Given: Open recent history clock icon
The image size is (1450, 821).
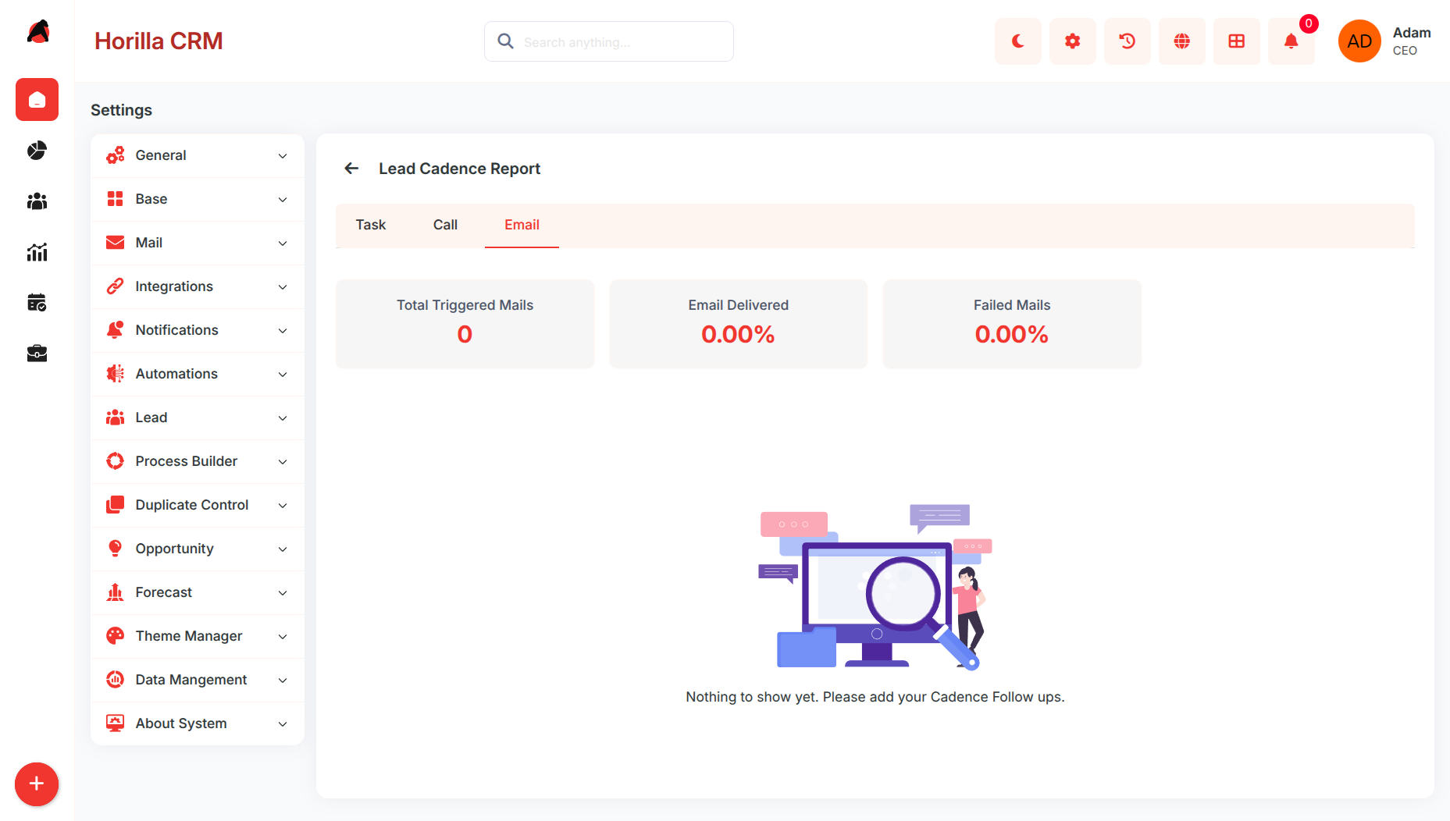Looking at the screenshot, I should point(1127,41).
